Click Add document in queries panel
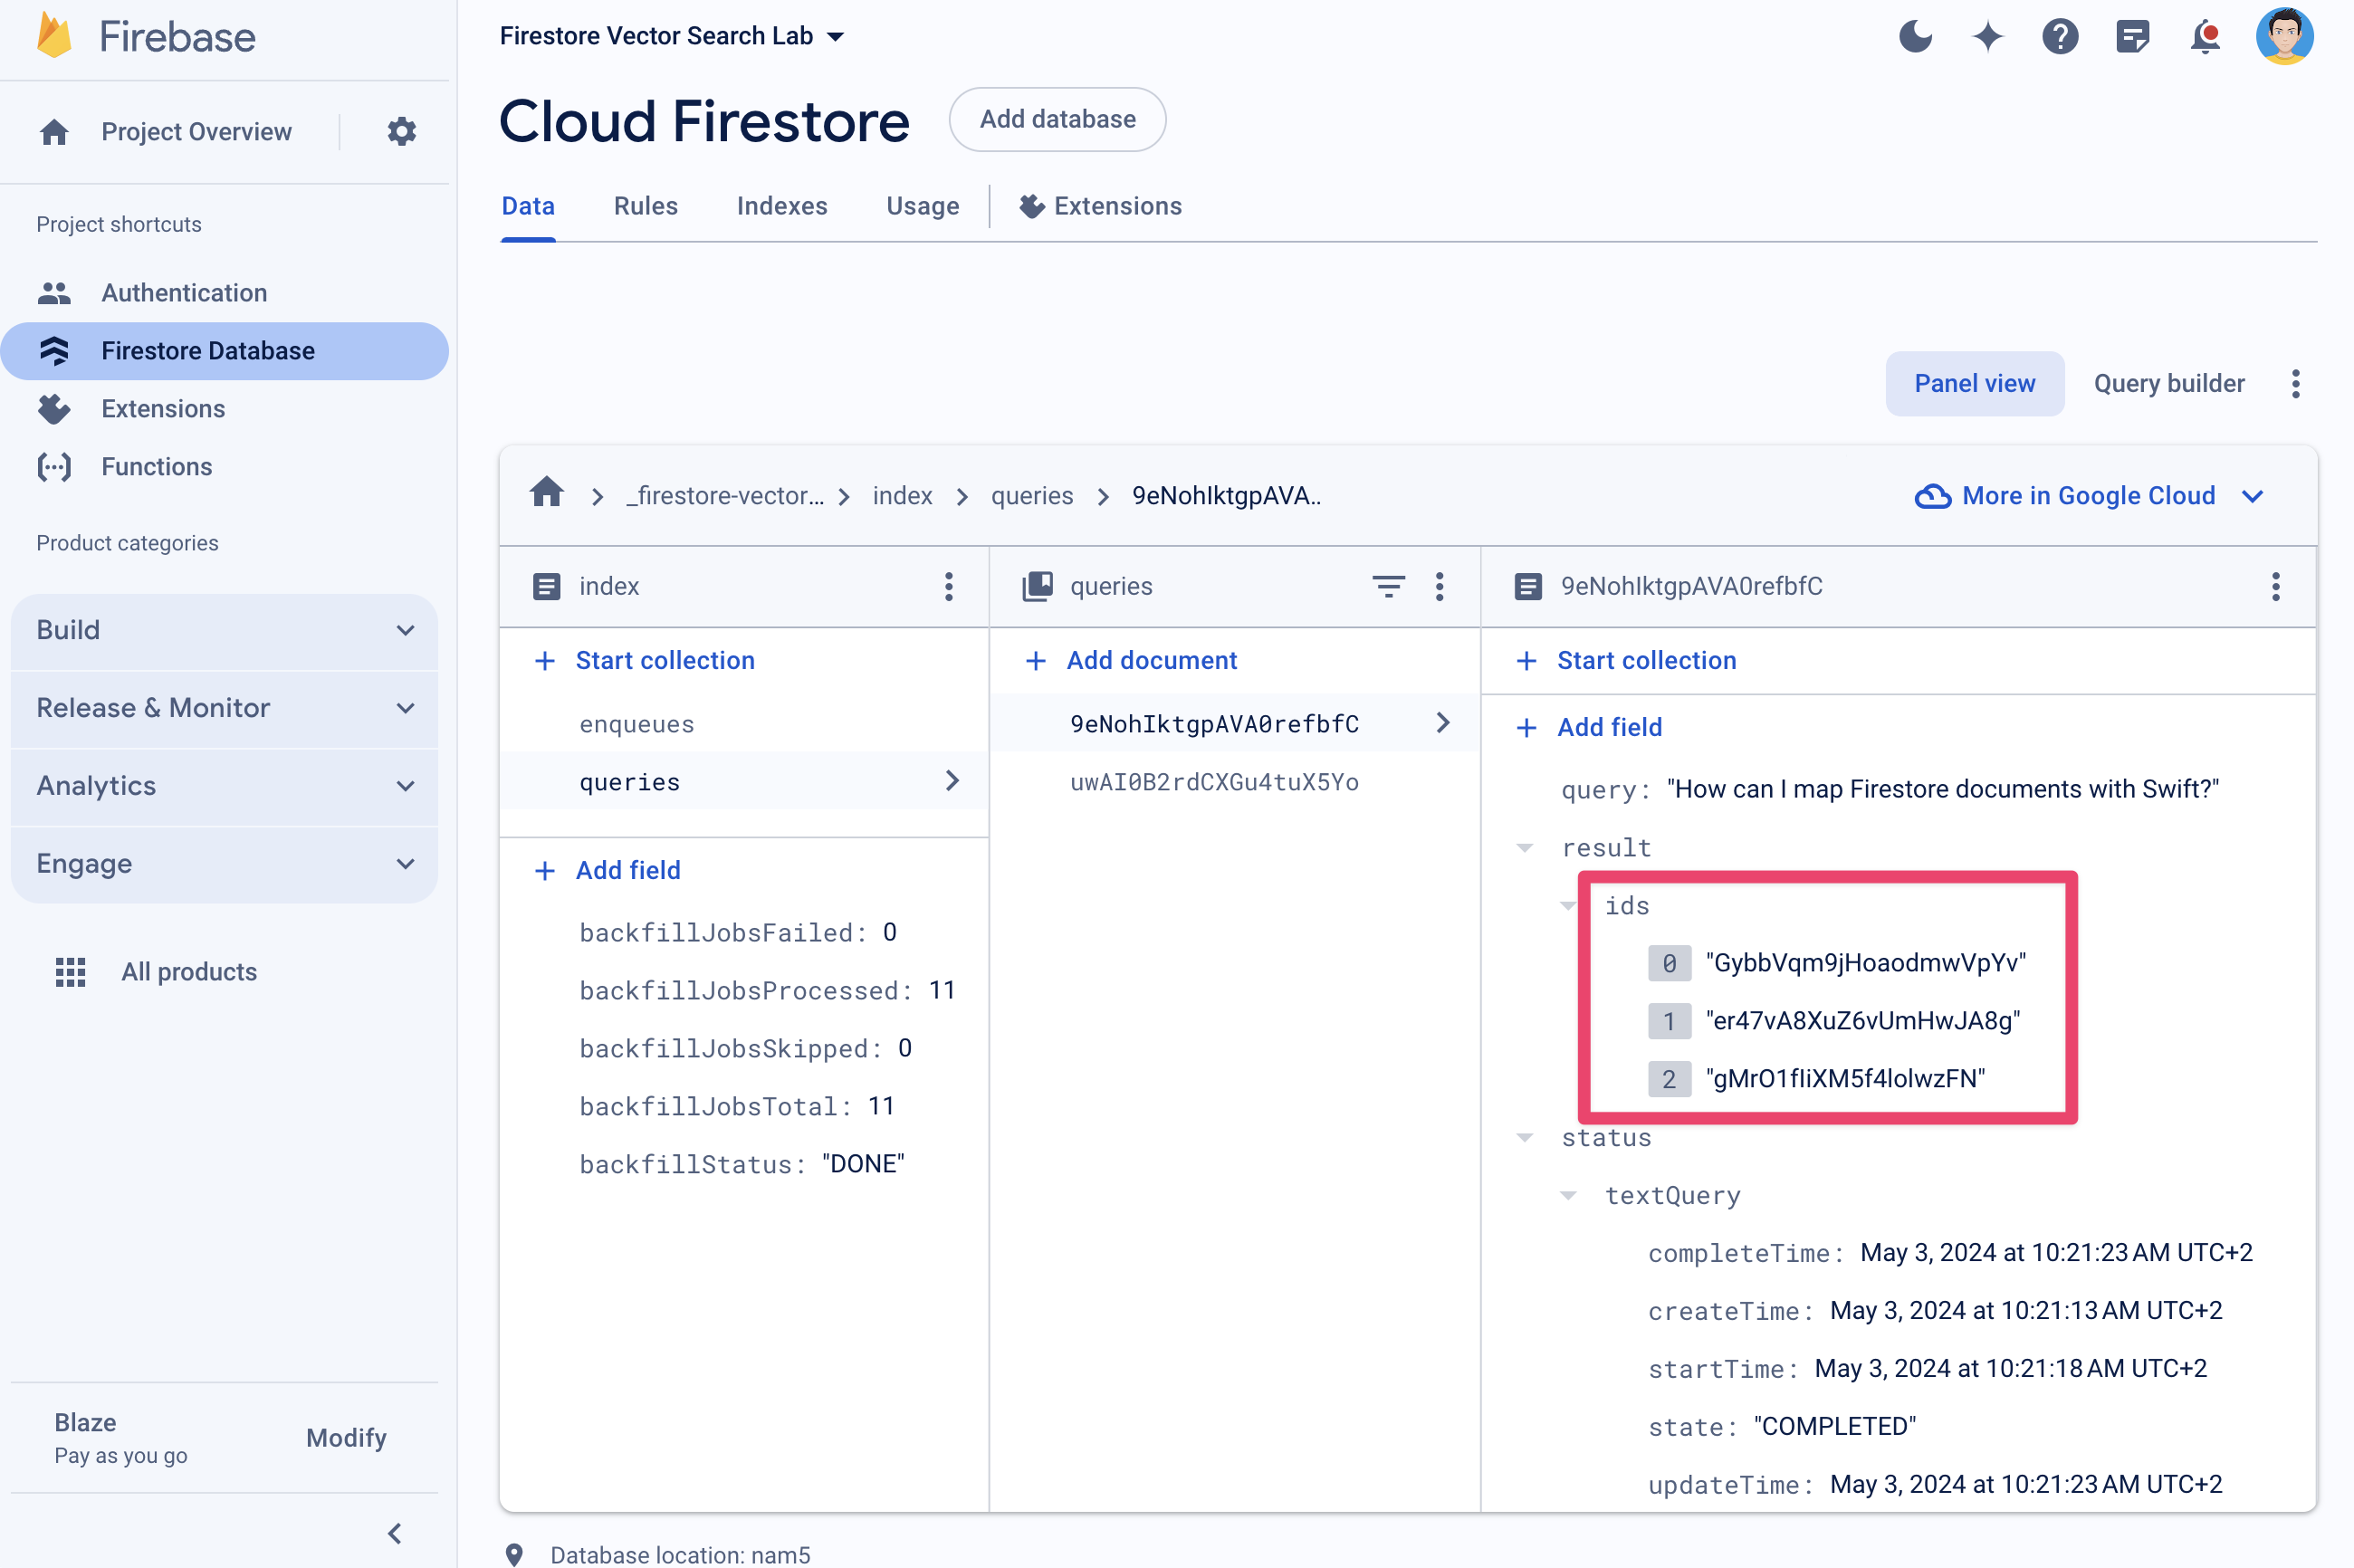 pos(1133,660)
